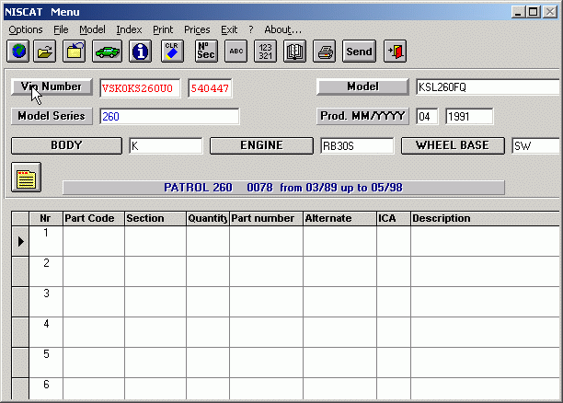Open the ABC alphabetical index icon
This screenshot has height=403, width=563.
tap(236, 51)
